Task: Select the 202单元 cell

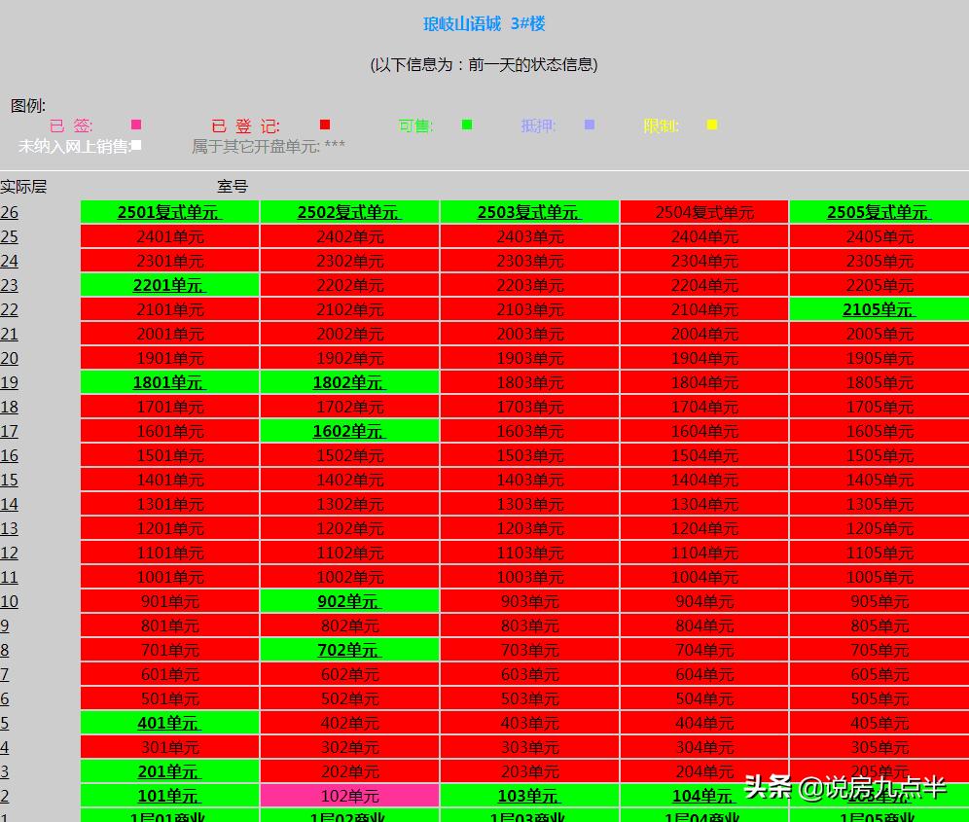Action: 350,771
